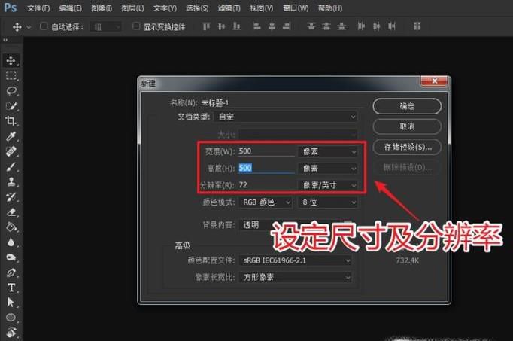Select the History Brush tool

(x=11, y=196)
